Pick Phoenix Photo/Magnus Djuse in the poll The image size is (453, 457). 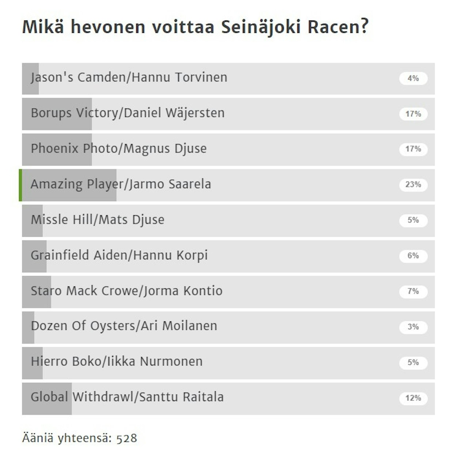coord(228,149)
